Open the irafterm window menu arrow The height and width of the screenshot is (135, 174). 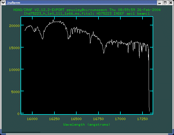click(3, 3)
